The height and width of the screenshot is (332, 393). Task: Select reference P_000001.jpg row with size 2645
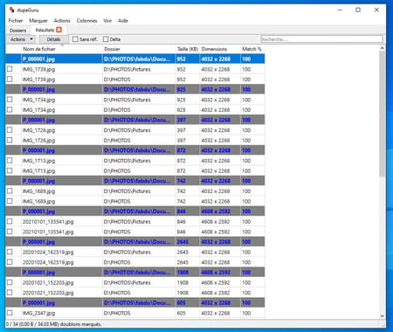[x=135, y=242]
